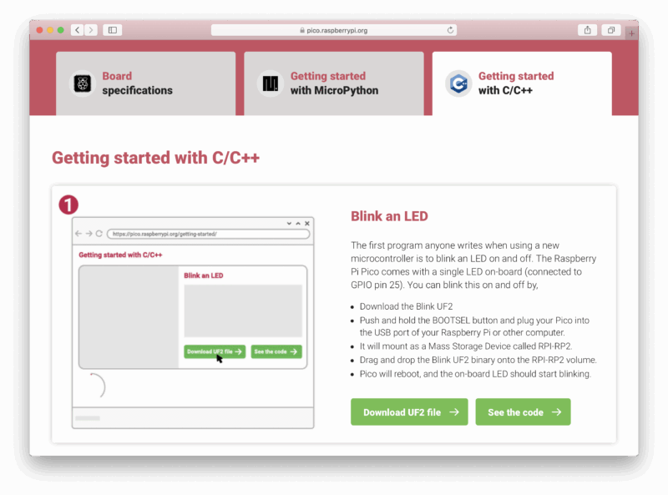Image resolution: width=668 pixels, height=495 pixels.
Task: Click the down chevron on the illustrated window
Action: pyautogui.click(x=289, y=222)
